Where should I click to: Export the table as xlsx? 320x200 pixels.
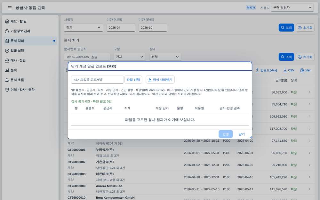click(x=306, y=70)
